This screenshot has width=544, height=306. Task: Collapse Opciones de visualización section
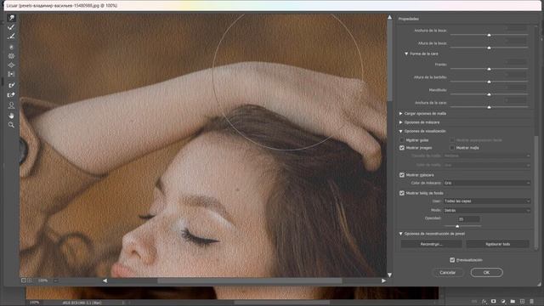tap(400, 131)
